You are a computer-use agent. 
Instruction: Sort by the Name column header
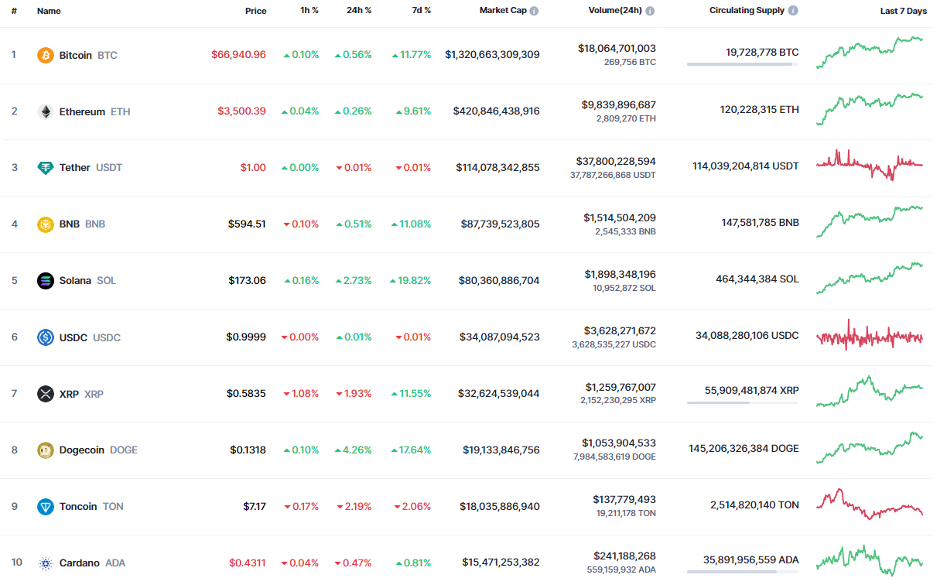pyautogui.click(x=49, y=11)
